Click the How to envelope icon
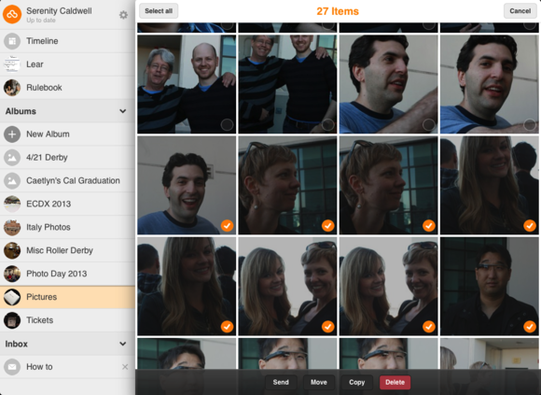541x395 pixels. (12, 367)
